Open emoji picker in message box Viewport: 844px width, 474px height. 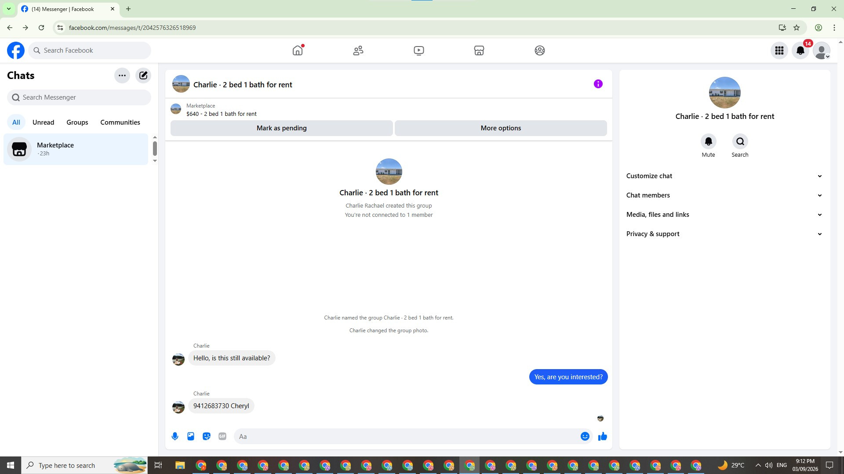585,436
